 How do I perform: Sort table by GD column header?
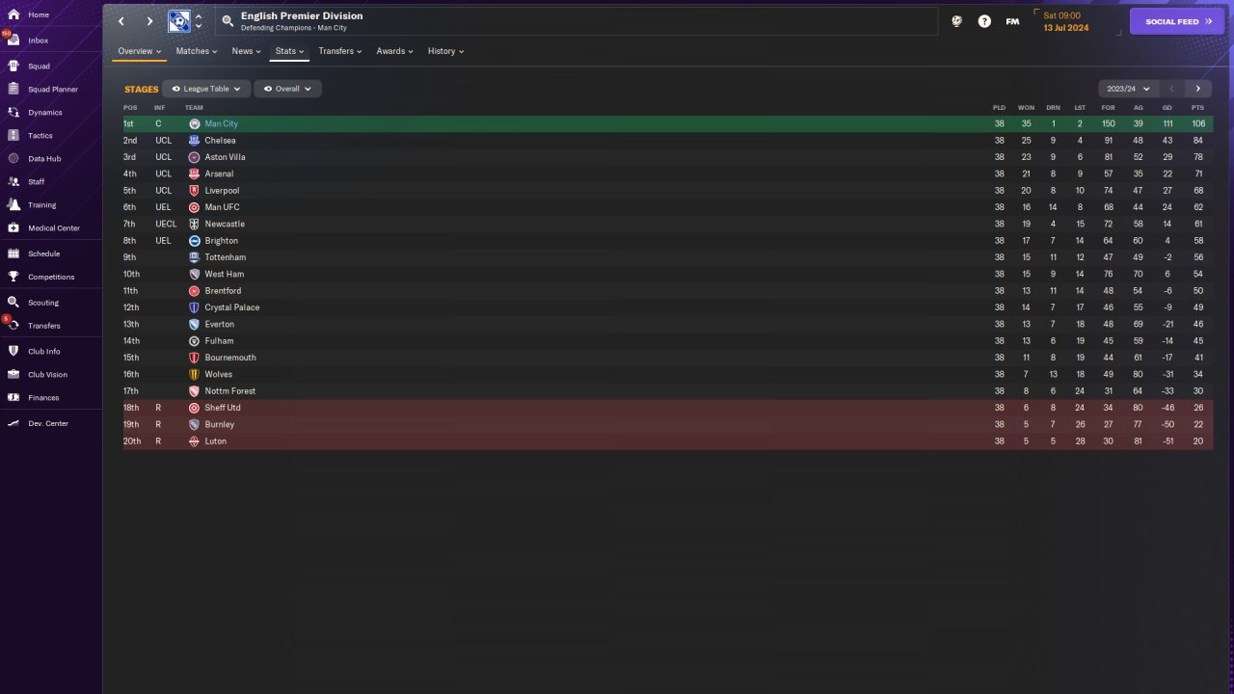1167,107
